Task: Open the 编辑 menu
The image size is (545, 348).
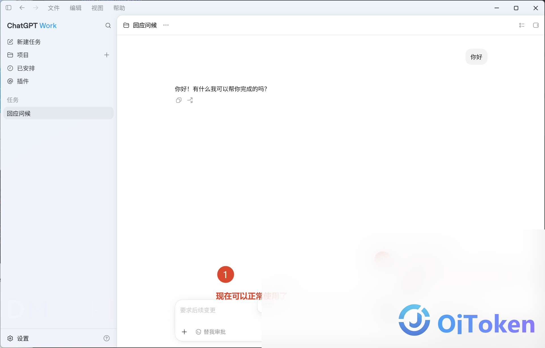Action: [76, 8]
